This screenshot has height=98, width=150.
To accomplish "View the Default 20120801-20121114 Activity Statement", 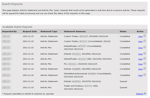I will (x=140, y=54).
